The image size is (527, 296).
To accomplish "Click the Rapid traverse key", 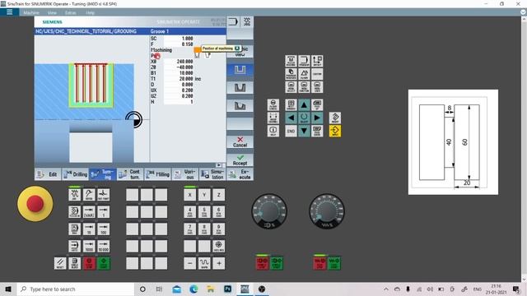I will tap(204, 263).
